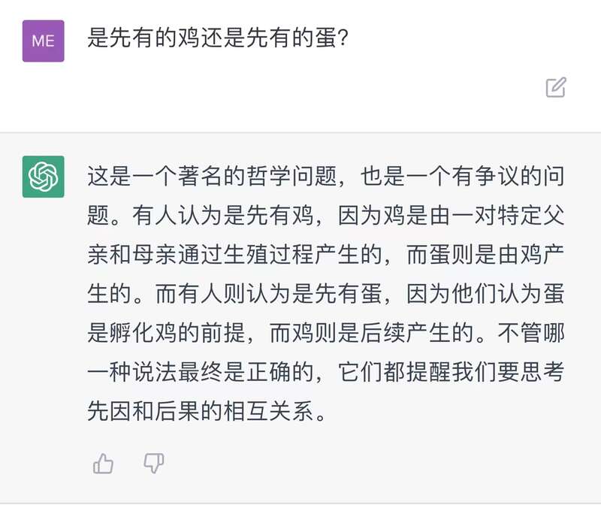Click the final line 先因和后果的相互关系。
Viewport: 601px width, 505px height.
207,411
